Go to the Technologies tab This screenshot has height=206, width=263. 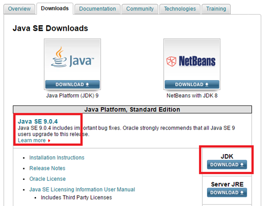(x=180, y=9)
